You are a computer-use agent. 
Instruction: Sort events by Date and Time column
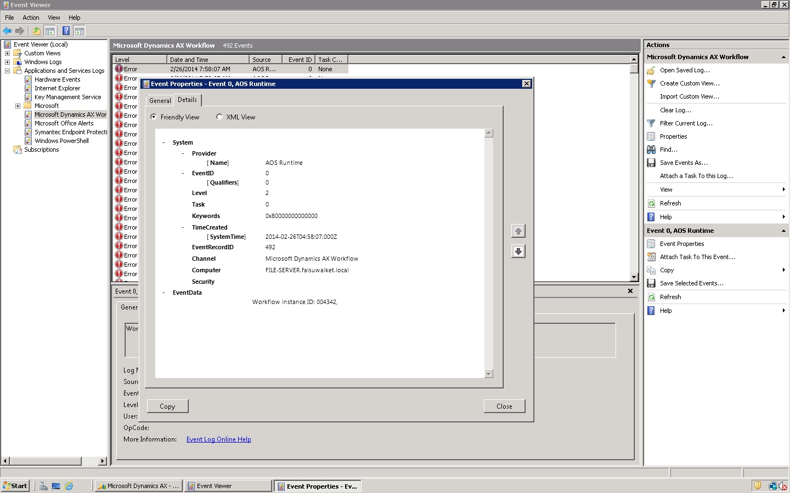pos(208,60)
